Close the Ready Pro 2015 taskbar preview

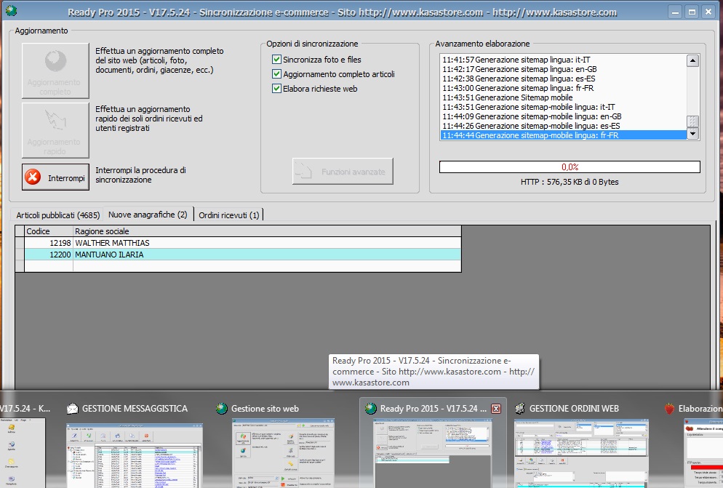496,409
